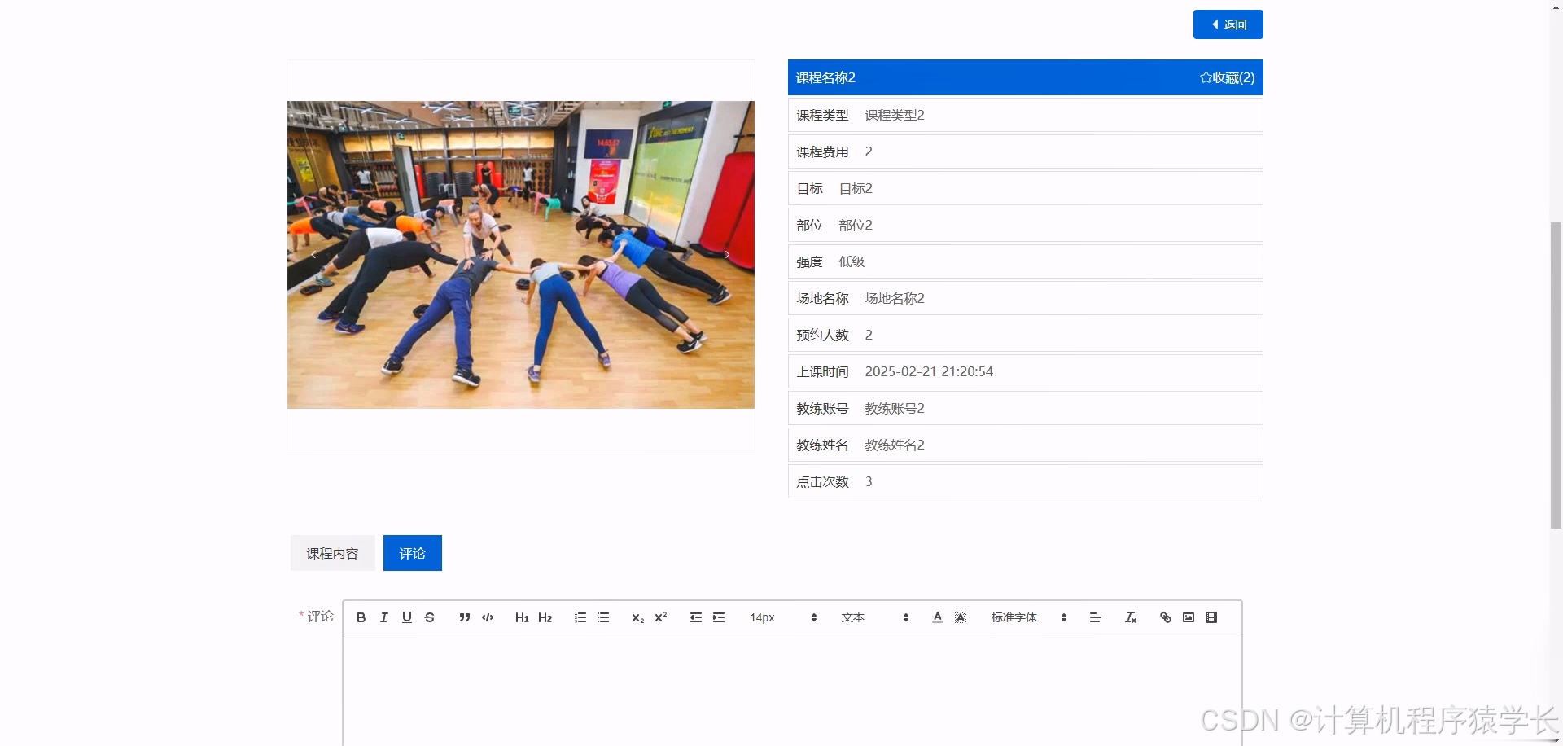The height and width of the screenshot is (746, 1563).
Task: Underline the selected text
Action: (x=406, y=617)
